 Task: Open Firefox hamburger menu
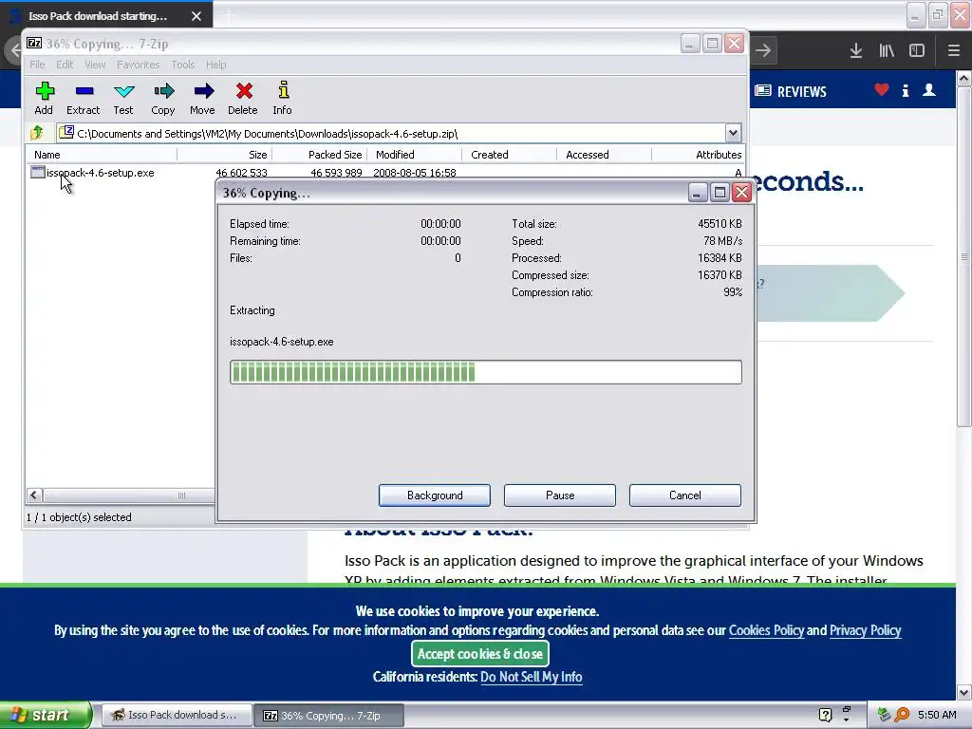[953, 51]
